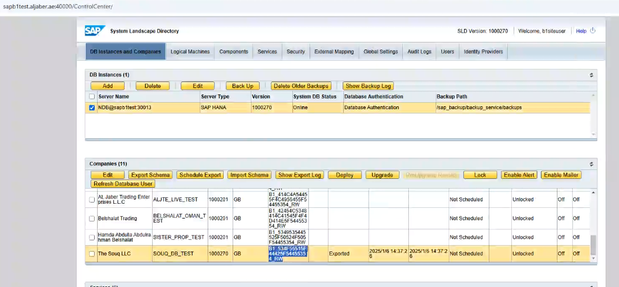This screenshot has width=619, height=287.
Task: Check The Souq LLC company checkbox
Action: pos(92,254)
